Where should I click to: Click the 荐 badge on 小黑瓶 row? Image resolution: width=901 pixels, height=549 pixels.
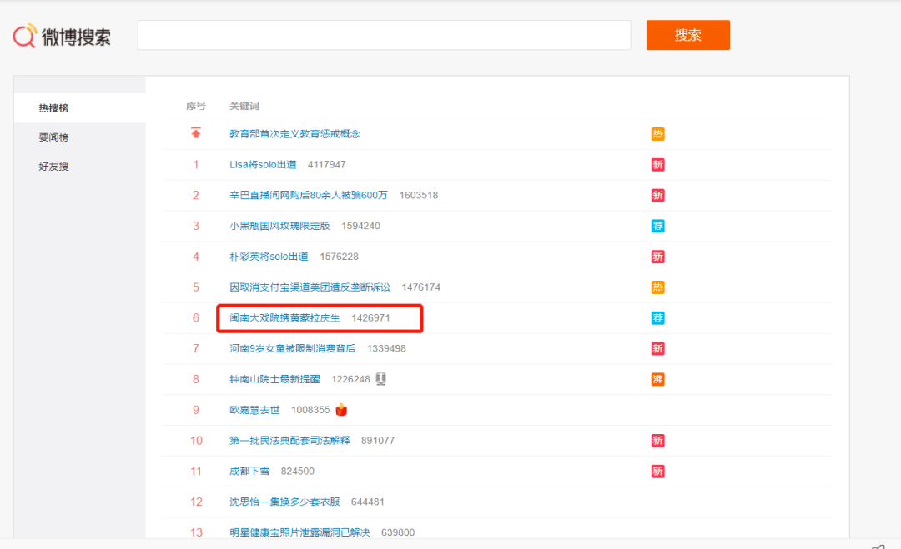click(658, 226)
